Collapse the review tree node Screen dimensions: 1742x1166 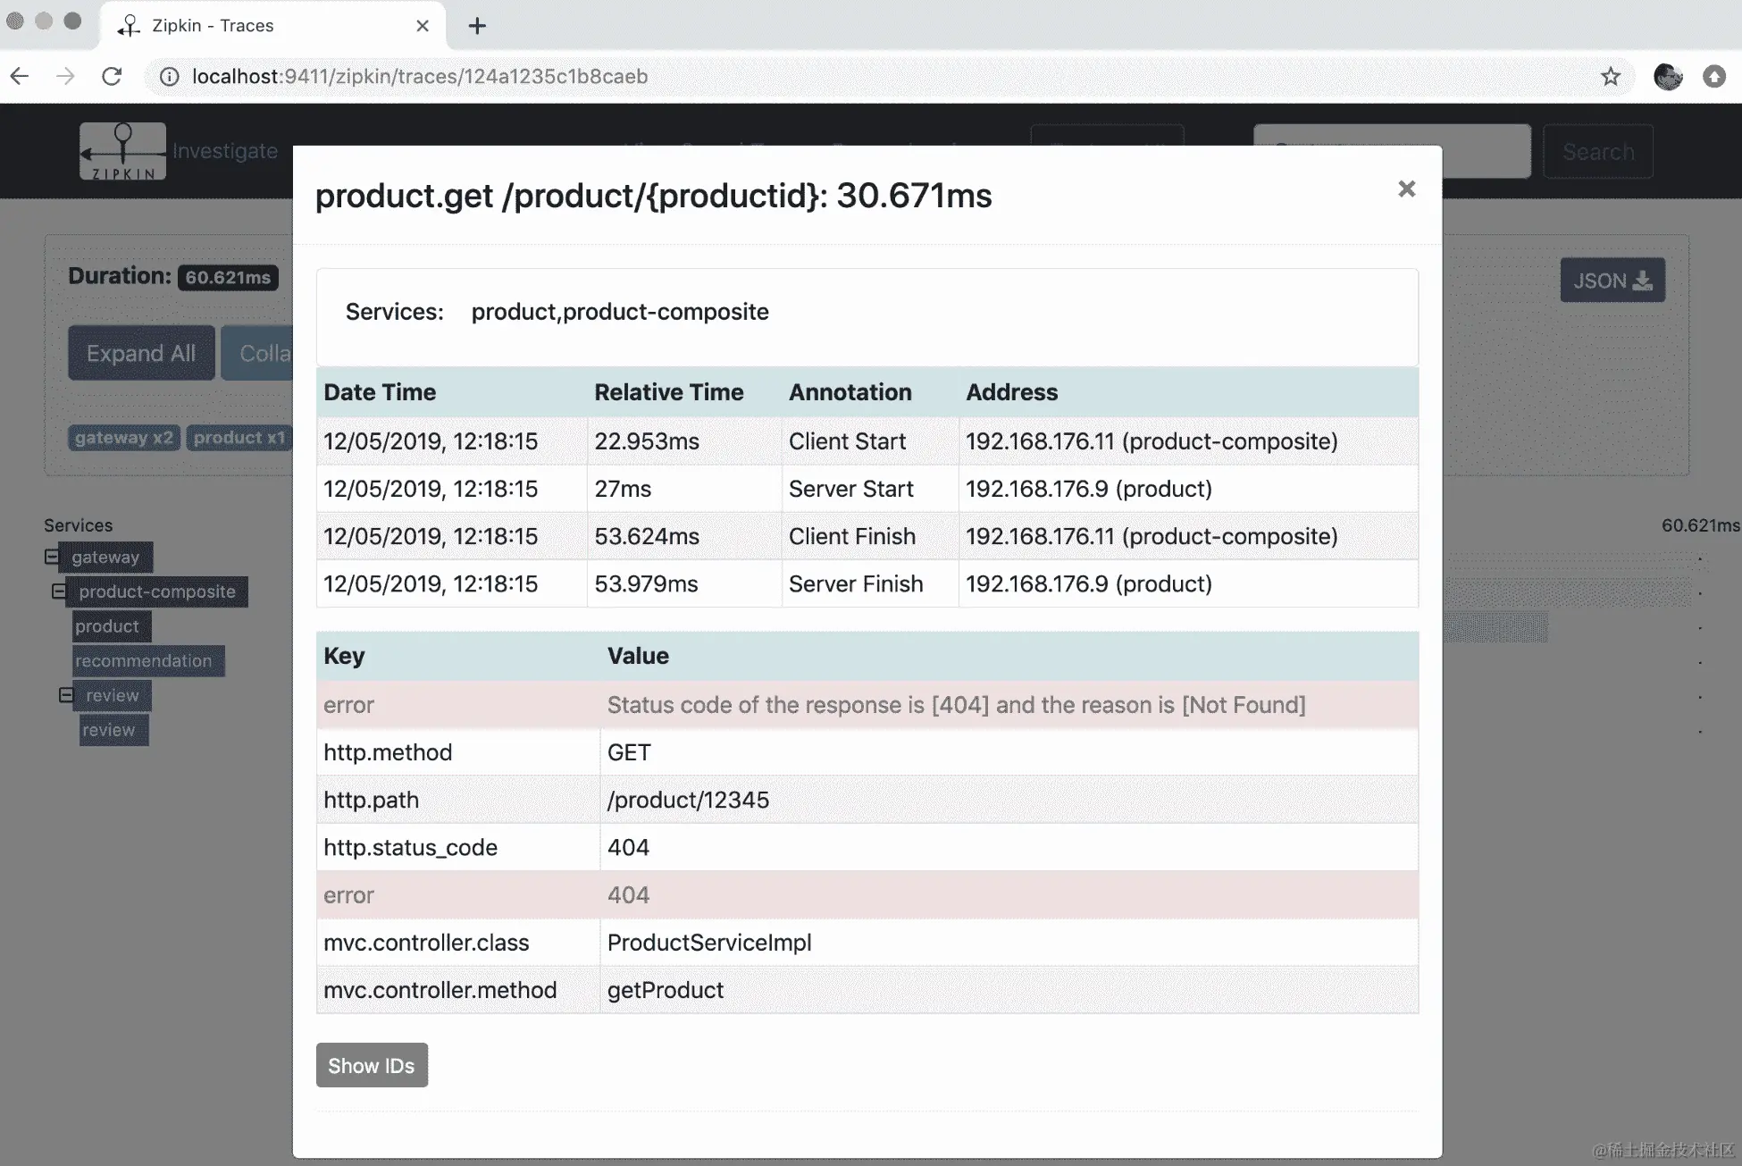(66, 695)
